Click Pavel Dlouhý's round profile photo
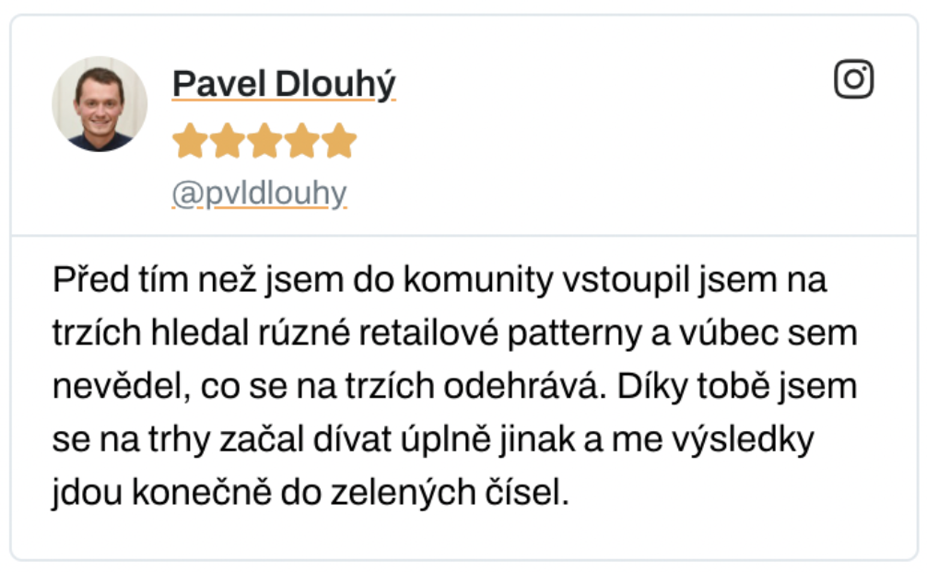Viewport: 927px width, 573px height. [100, 104]
